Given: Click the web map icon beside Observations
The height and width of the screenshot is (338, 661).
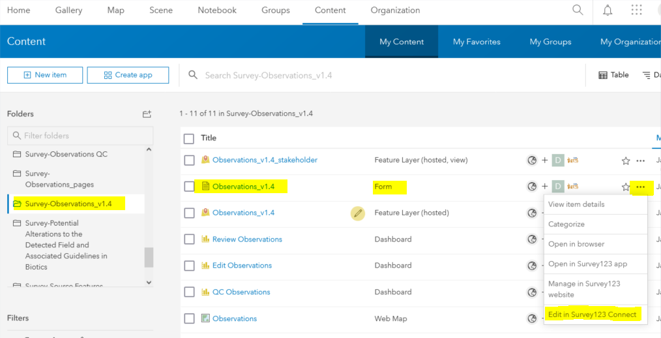Looking at the screenshot, I should click(205, 318).
